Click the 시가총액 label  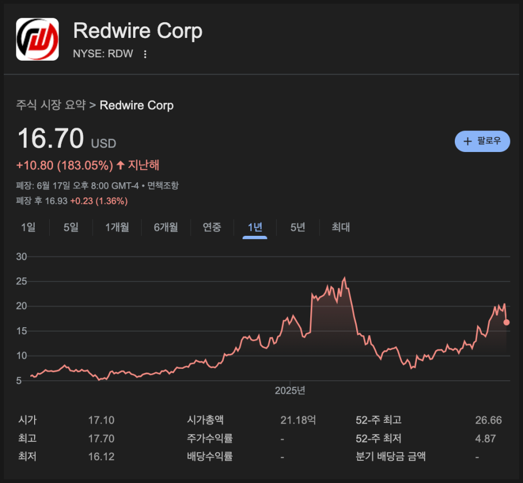(x=205, y=420)
